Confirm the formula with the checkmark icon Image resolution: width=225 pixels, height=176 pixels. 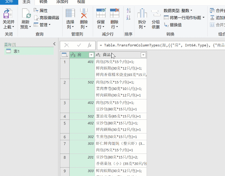tap(79, 45)
